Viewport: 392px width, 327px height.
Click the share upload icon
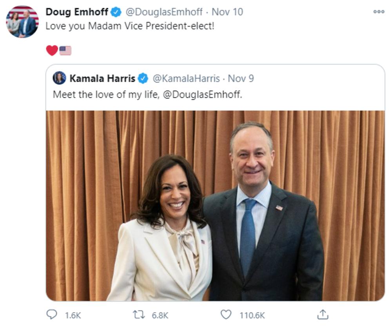click(x=322, y=314)
